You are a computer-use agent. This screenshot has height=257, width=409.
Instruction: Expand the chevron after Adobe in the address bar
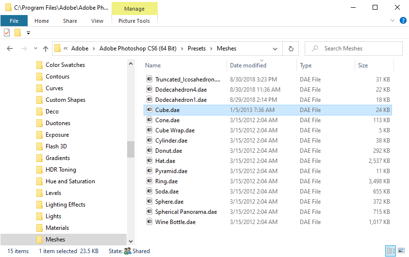click(94, 49)
